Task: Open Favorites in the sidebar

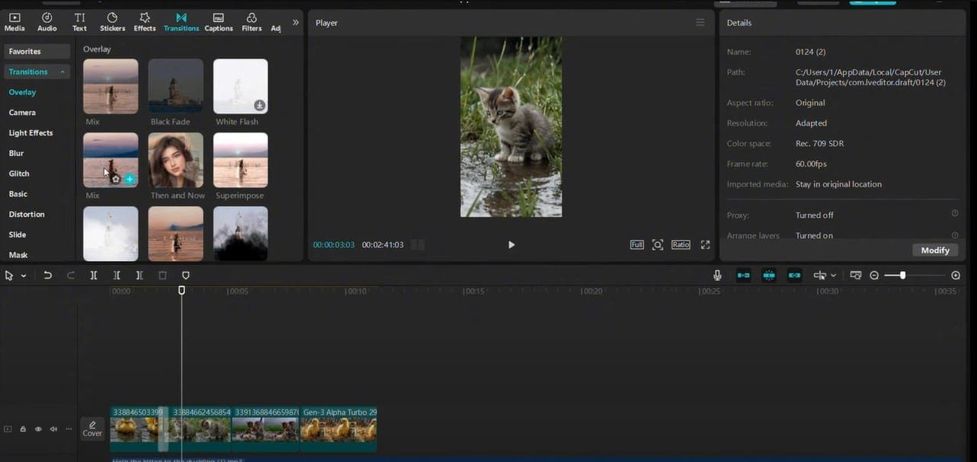Action: [37, 52]
